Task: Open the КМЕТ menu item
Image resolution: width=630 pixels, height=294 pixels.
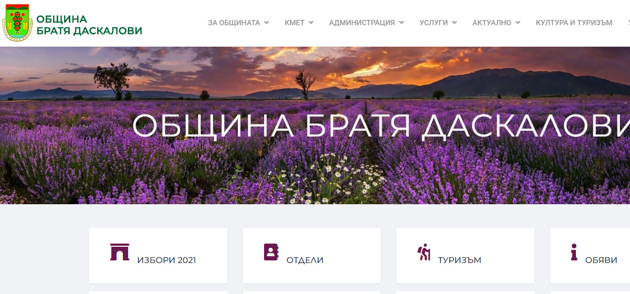Action: [299, 23]
